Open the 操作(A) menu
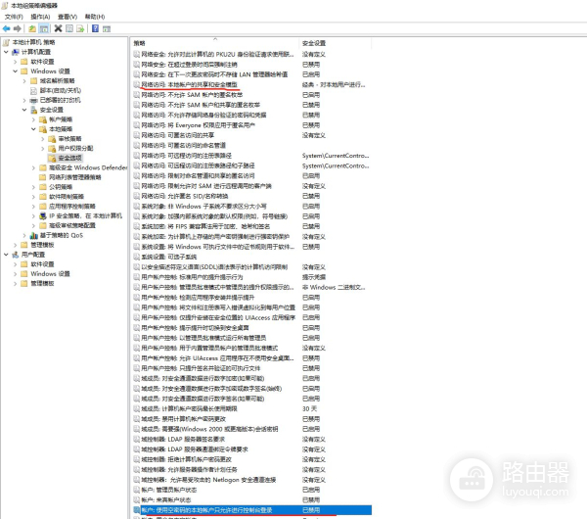Image resolution: width=587 pixels, height=519 pixels. (39, 17)
